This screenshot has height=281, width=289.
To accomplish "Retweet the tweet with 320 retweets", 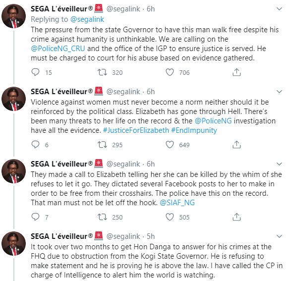I will click(x=102, y=72).
